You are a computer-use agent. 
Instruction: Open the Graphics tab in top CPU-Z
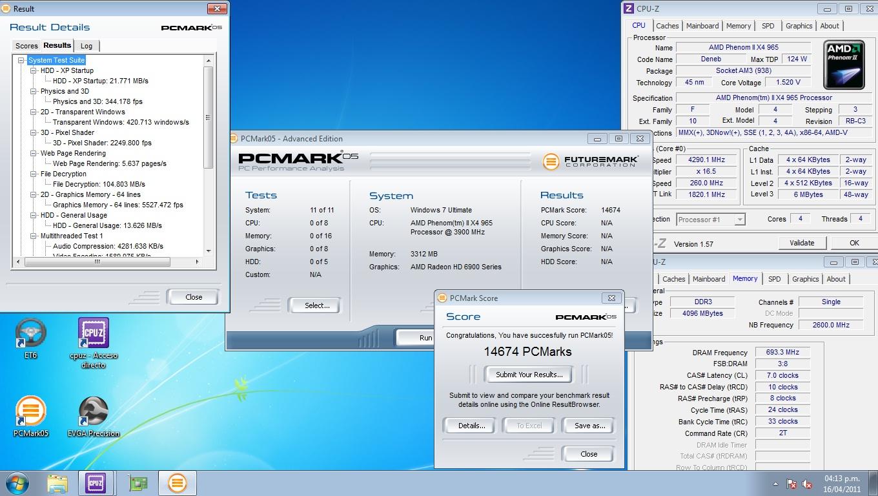coord(799,26)
